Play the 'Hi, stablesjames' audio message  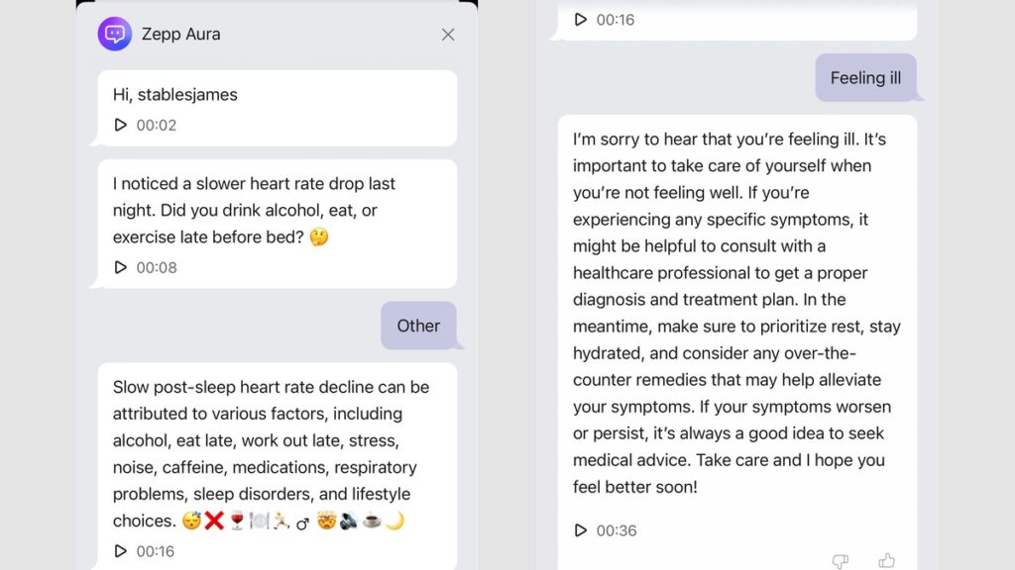(x=121, y=126)
